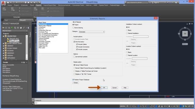This screenshot has height=109, width=195.
Task: Click OK in Schematic Reports dialog
Action: (104, 88)
